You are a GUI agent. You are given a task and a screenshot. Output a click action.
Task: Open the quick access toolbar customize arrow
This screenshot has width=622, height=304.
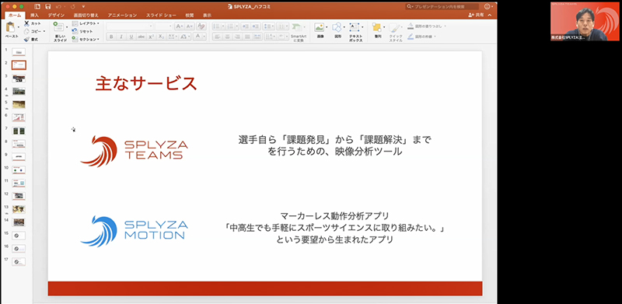[83, 7]
